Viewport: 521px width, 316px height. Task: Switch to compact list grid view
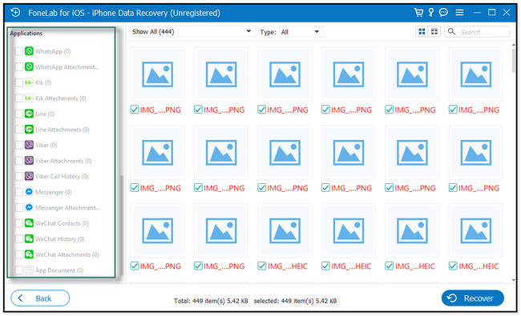(x=434, y=31)
